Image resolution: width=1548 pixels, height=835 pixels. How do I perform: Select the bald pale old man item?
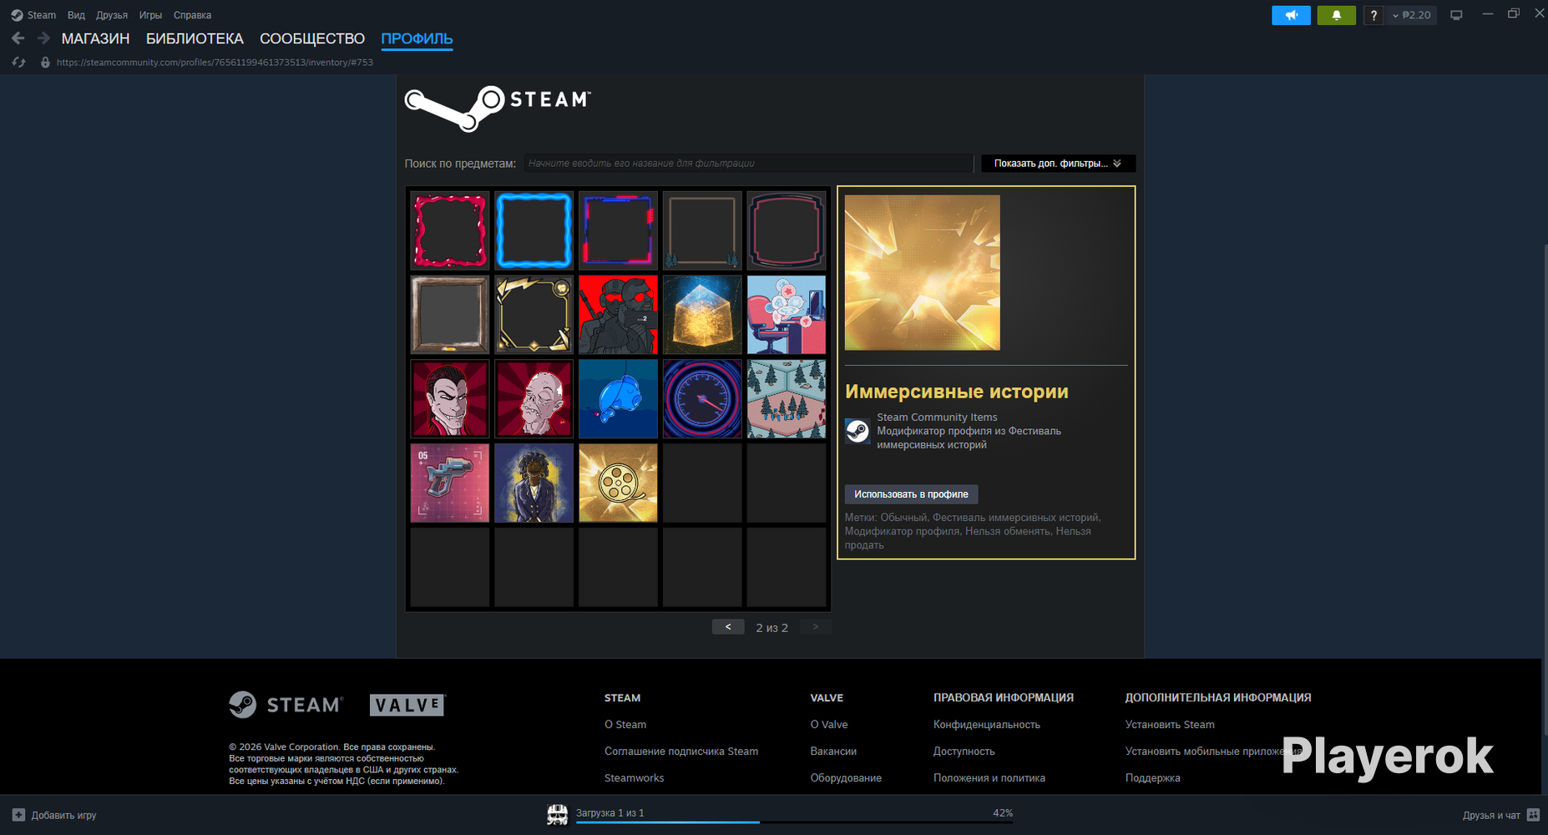534,399
